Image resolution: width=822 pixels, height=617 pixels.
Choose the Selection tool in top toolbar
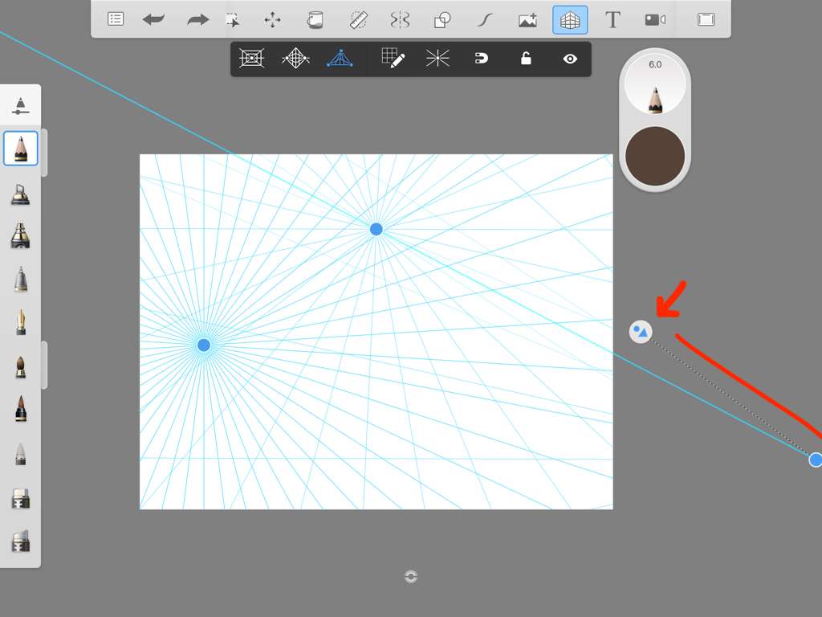pos(232,20)
